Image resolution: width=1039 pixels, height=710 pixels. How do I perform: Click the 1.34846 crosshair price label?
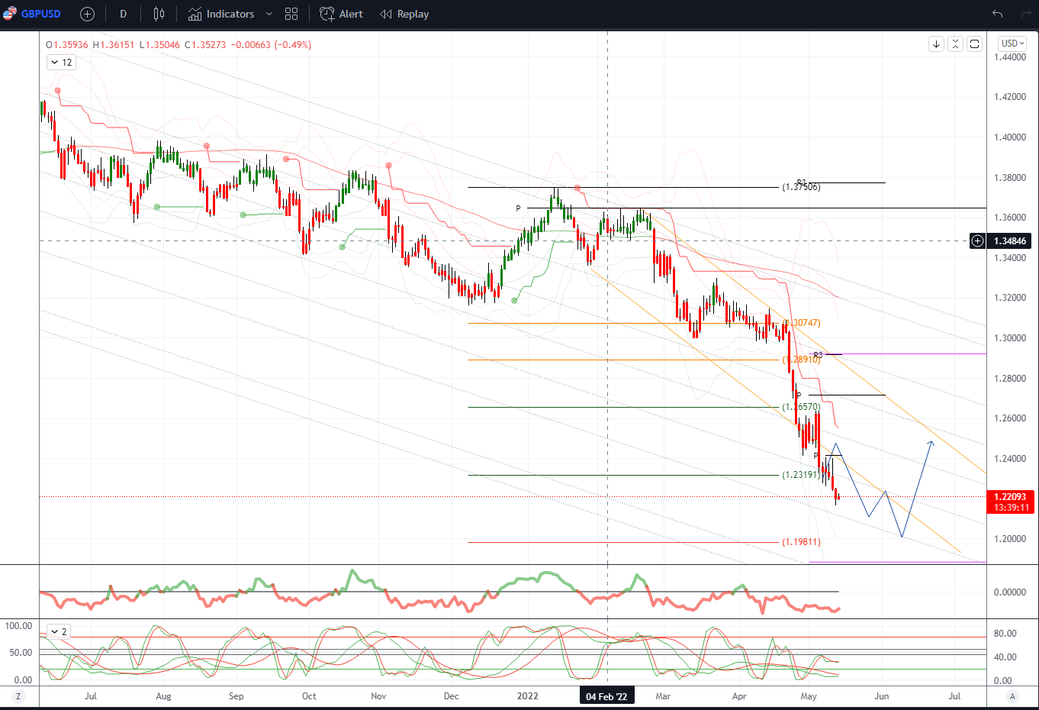[x=1010, y=240]
